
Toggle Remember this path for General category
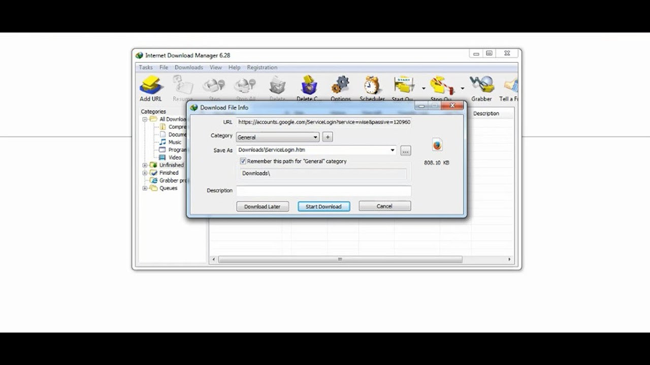[x=243, y=161]
